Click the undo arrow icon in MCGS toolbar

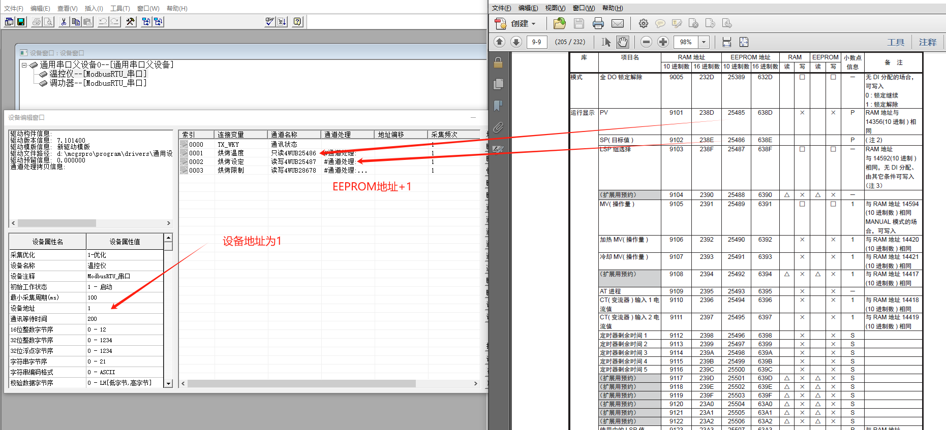(103, 22)
